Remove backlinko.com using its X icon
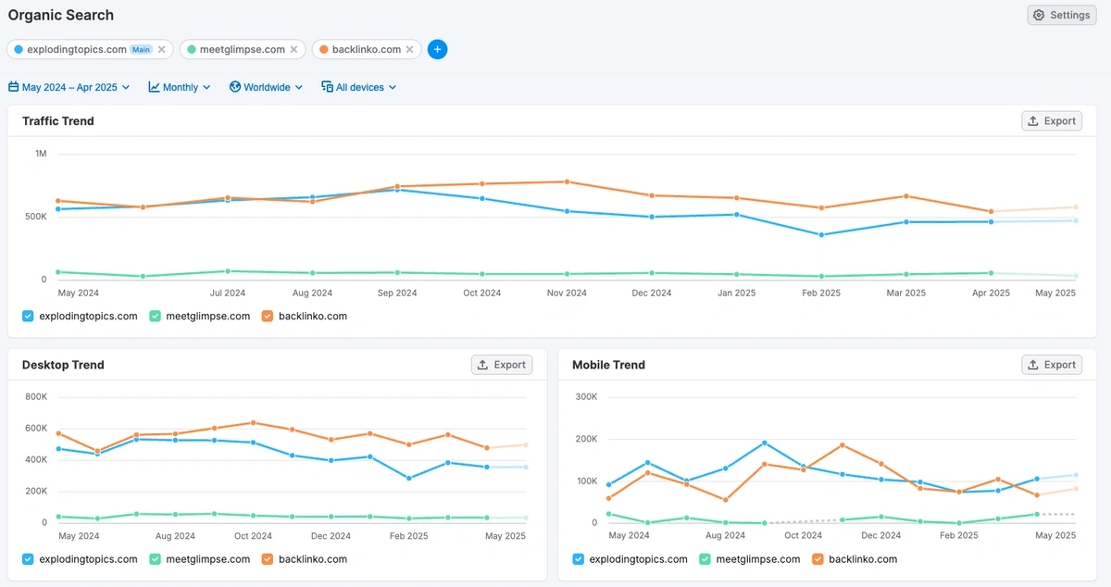Screen dimensions: 1111x587 click(412, 49)
